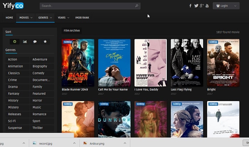This screenshot has height=147, width=249.
Task: Click the Bright title link
Action: click(x=211, y=89)
